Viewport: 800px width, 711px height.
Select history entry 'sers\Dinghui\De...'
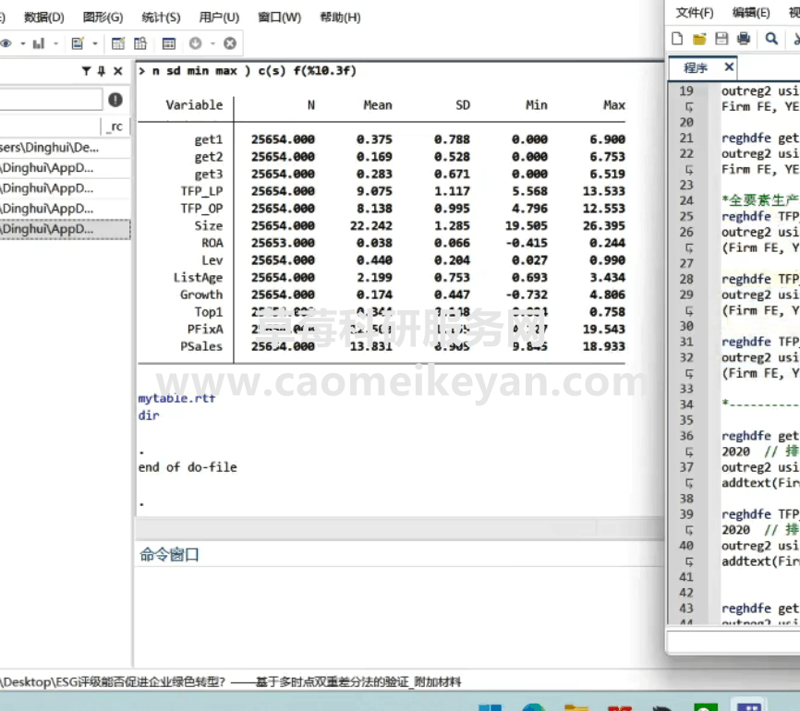pos(65,148)
